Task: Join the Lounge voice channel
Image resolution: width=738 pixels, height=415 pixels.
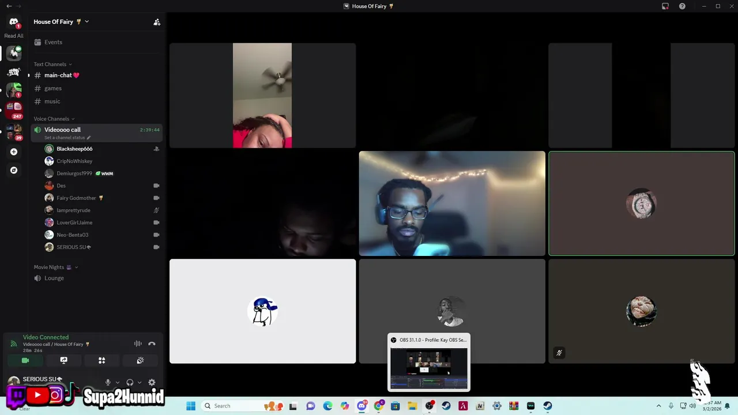Action: [x=96, y=278]
